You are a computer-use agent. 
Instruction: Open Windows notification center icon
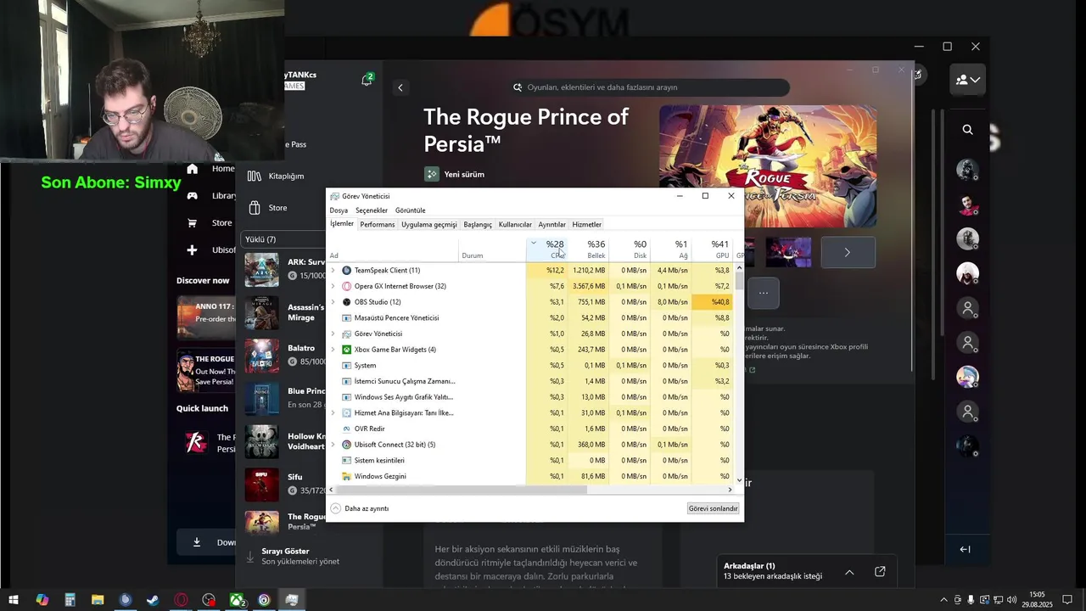click(x=1067, y=600)
